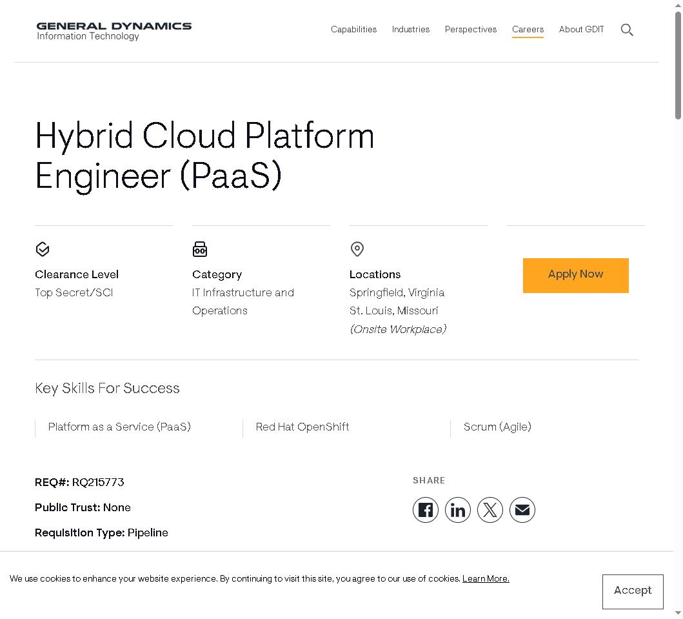Open the Industries menu
The image size is (683, 619).
411,29
